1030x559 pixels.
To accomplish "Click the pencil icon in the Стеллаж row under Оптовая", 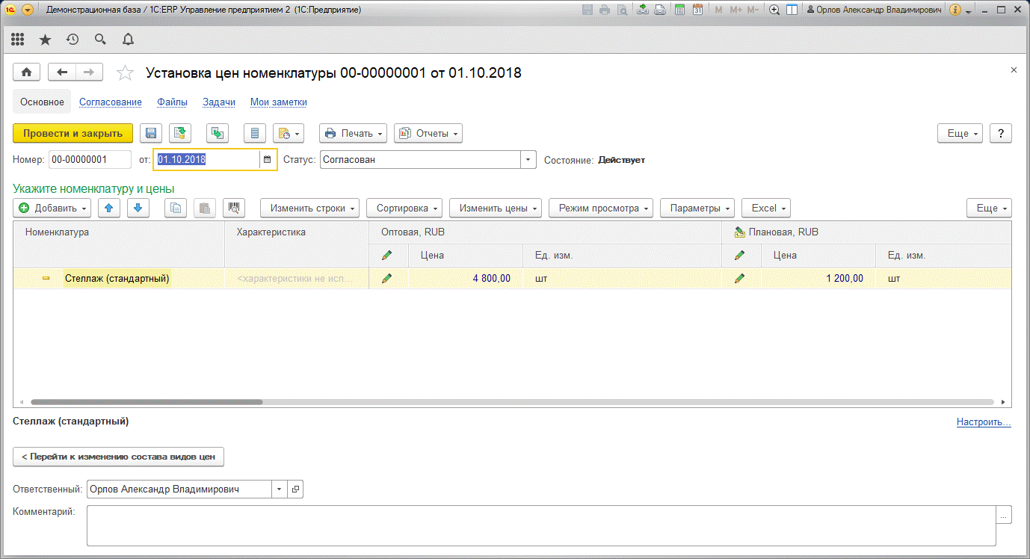I will point(386,278).
